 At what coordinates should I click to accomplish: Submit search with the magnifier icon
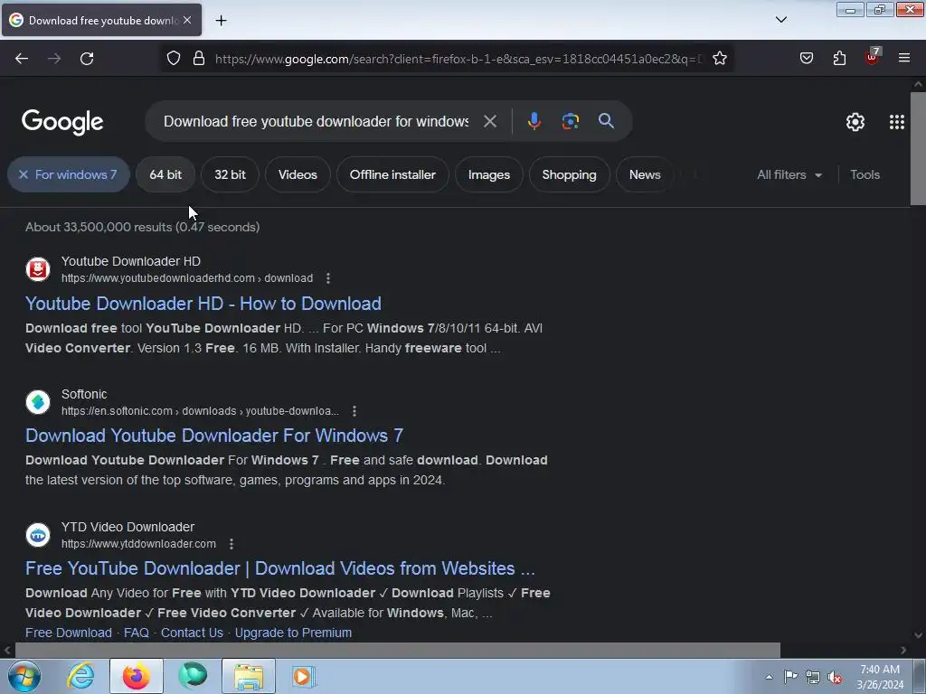point(606,121)
